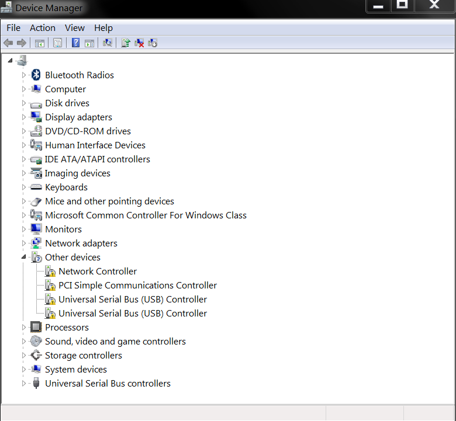
Task: Click the Forward arrow toolbar icon
Action: pos(22,43)
